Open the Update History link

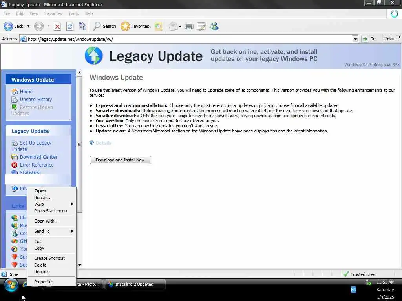pyautogui.click(x=36, y=100)
